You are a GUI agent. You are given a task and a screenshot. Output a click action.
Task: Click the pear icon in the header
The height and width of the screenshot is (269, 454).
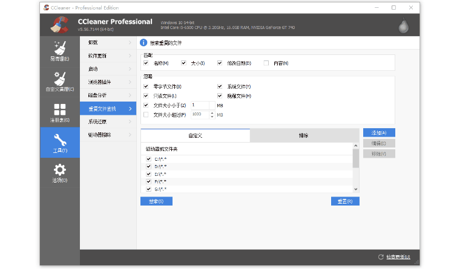pyautogui.click(x=403, y=25)
